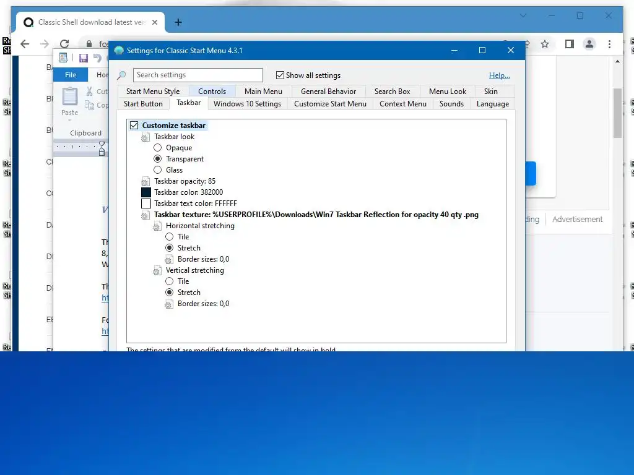Open File menu in WordPad
This screenshot has height=475, width=634.
click(71, 75)
